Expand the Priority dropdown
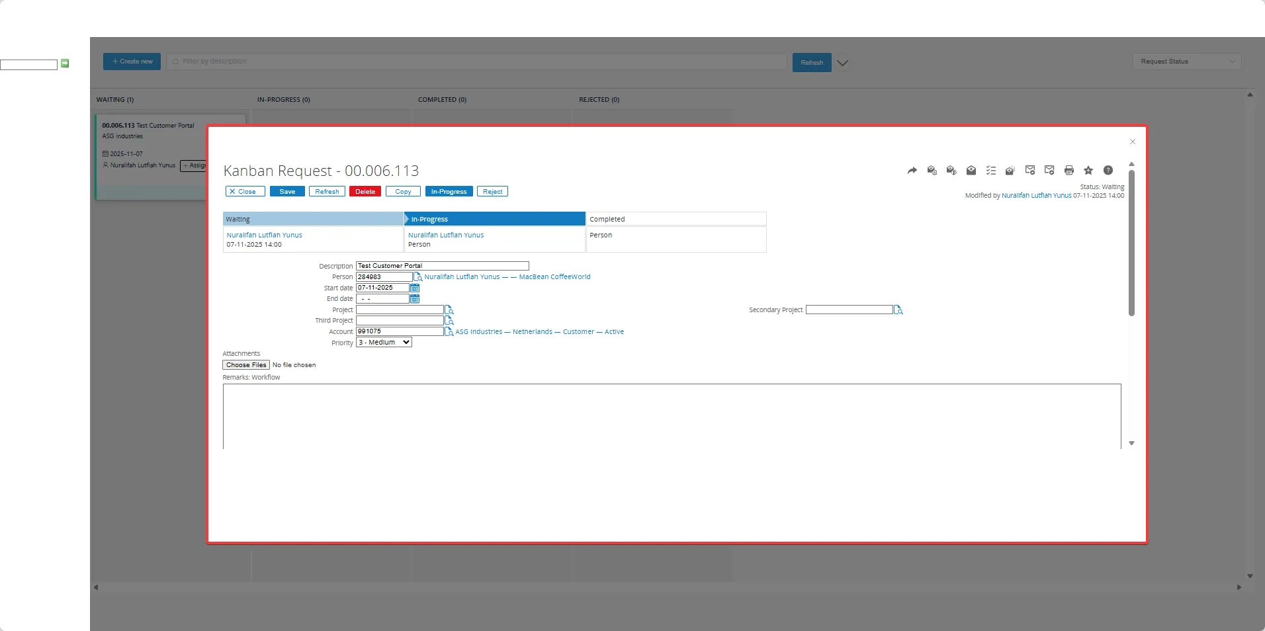The image size is (1265, 631). coord(384,343)
